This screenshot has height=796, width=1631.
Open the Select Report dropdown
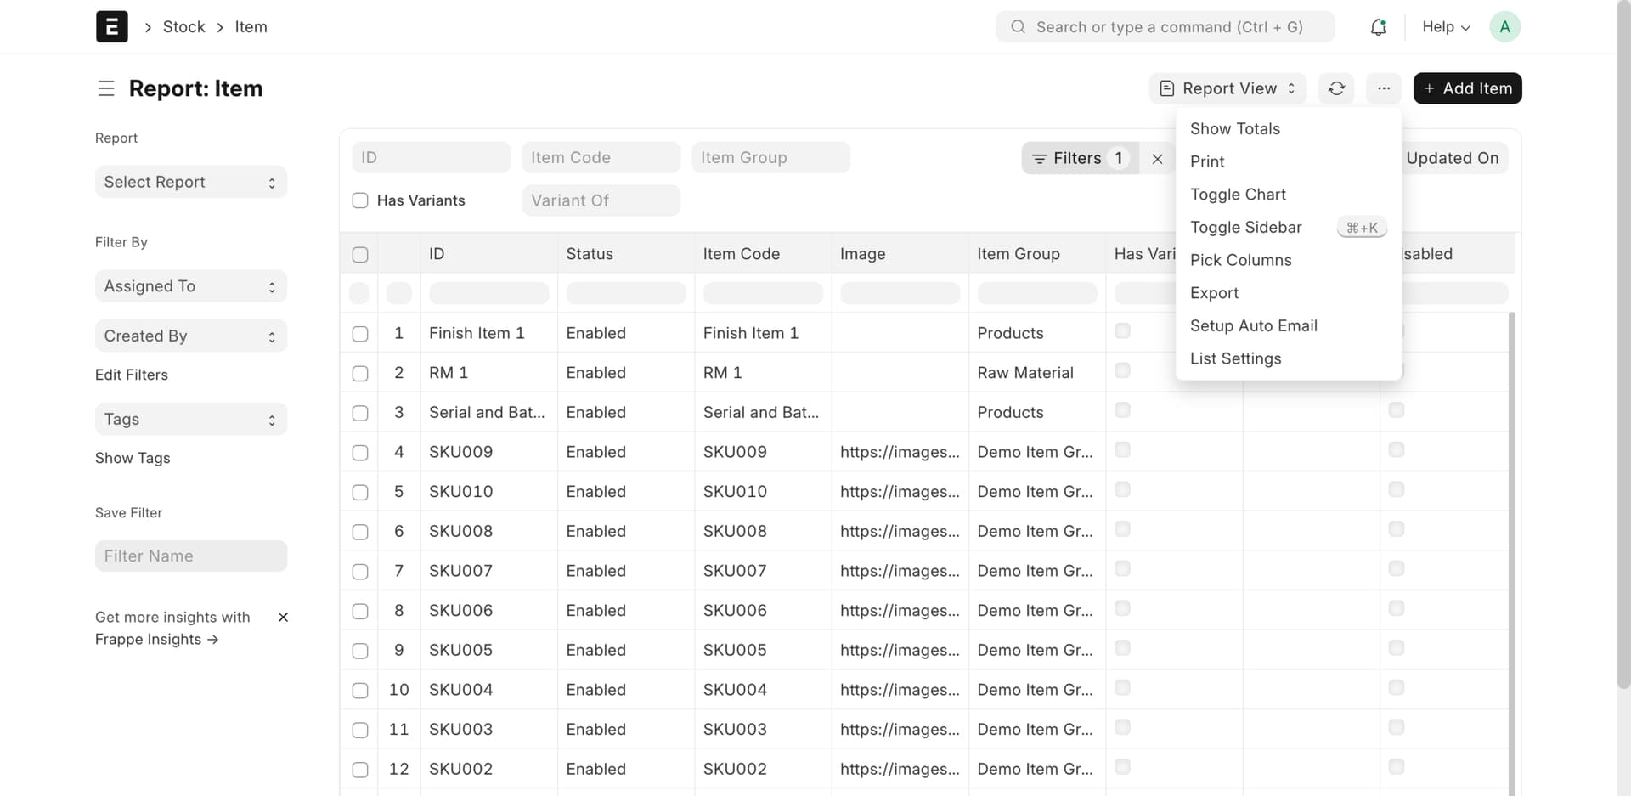pos(190,182)
